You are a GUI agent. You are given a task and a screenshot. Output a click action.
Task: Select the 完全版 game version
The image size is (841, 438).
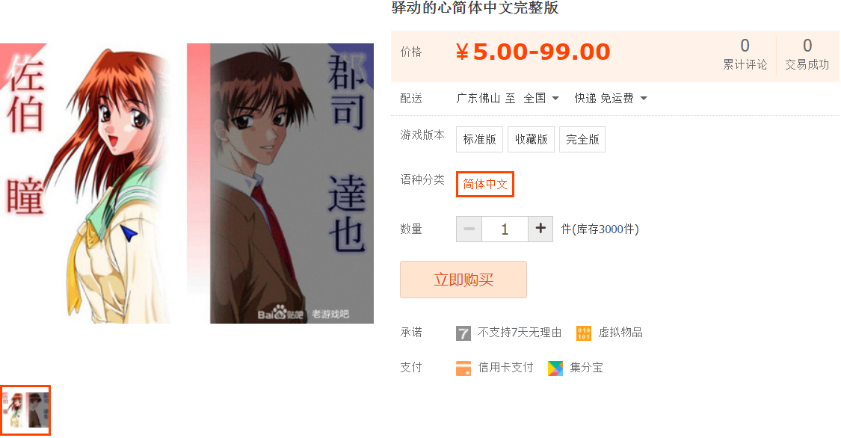(x=582, y=139)
